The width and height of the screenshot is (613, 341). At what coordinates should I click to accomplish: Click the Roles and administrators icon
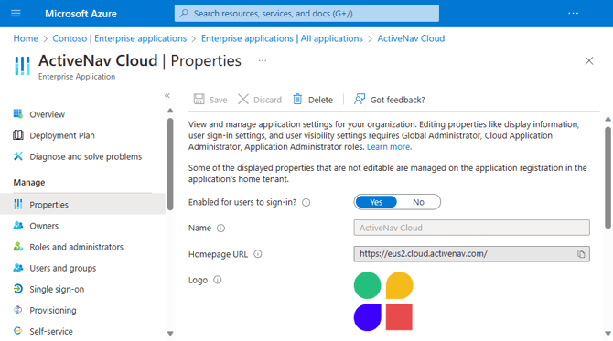pyautogui.click(x=18, y=247)
